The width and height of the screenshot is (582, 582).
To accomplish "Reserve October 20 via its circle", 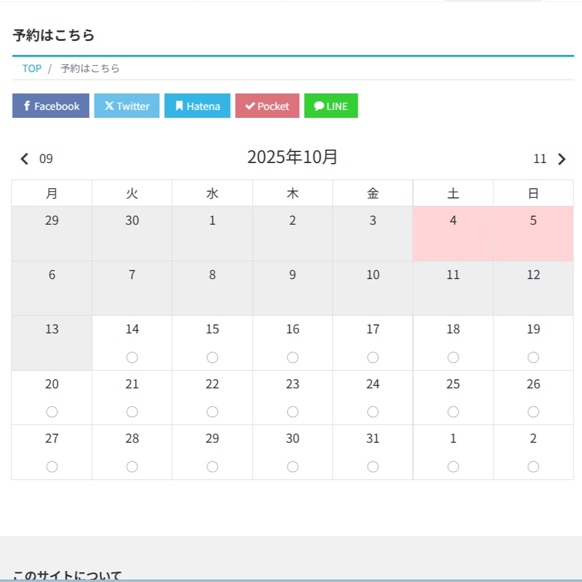I will click(x=52, y=412).
